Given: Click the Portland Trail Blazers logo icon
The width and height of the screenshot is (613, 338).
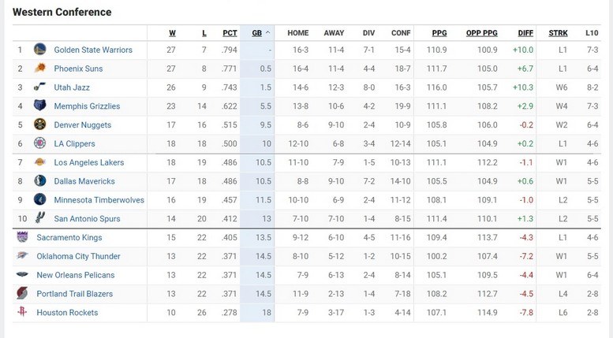Looking at the screenshot, I should pyautogui.click(x=21, y=294).
